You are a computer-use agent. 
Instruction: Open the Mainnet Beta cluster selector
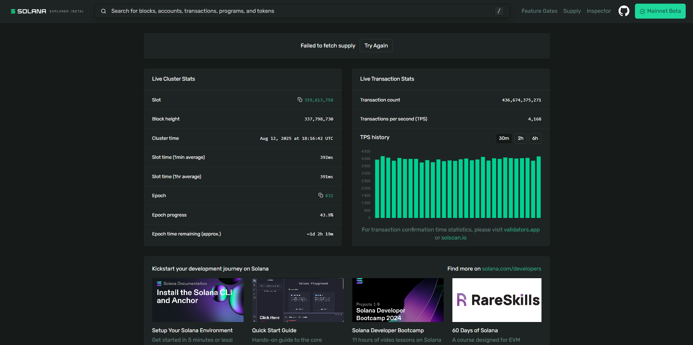click(660, 11)
